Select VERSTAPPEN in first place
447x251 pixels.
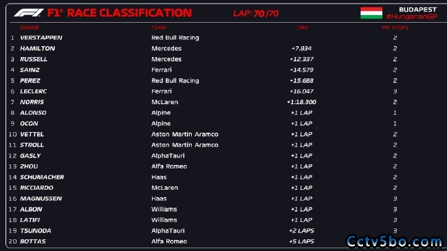pos(41,38)
